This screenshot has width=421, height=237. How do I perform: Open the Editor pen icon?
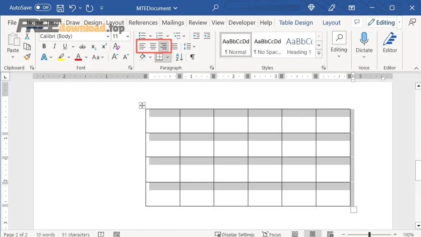point(390,39)
